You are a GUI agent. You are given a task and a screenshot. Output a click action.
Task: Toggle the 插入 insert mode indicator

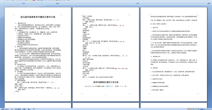[x=29, y=109]
